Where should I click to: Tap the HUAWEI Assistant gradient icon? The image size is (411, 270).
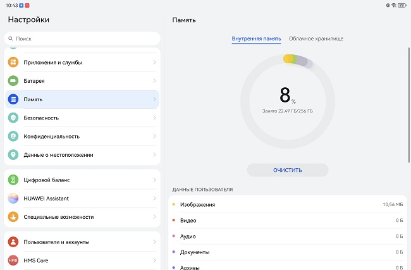tap(13, 198)
